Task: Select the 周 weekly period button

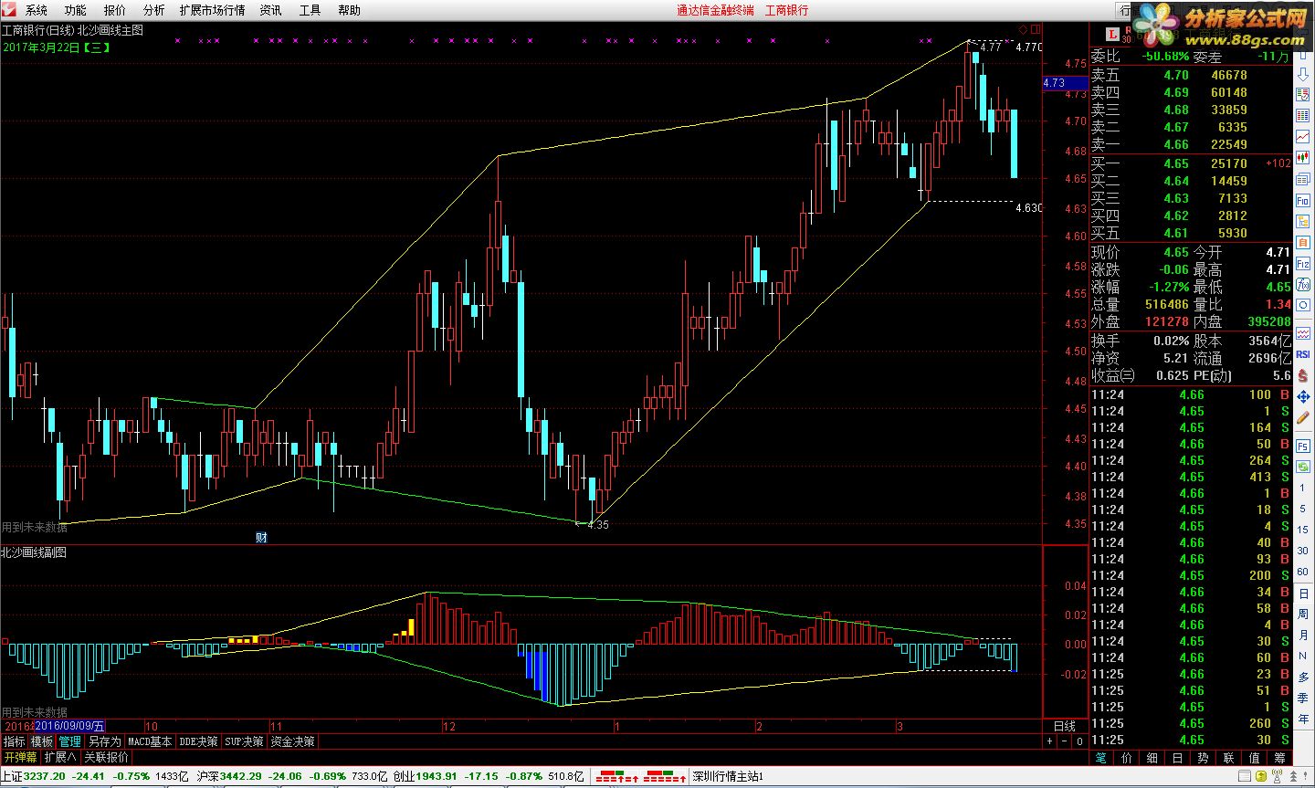Action: point(1303,614)
